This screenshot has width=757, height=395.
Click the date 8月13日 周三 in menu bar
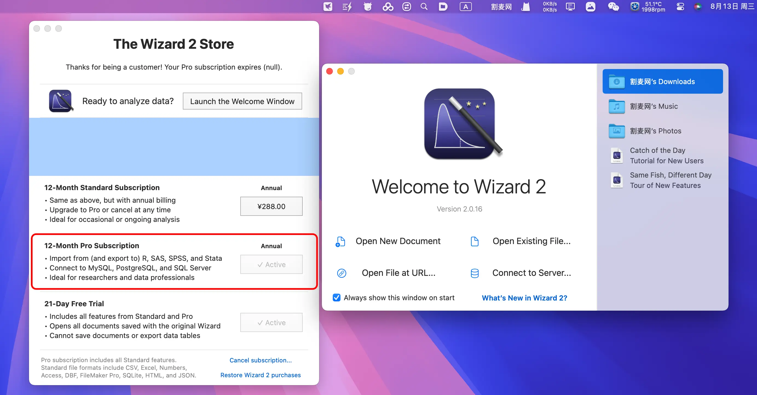[x=732, y=7]
